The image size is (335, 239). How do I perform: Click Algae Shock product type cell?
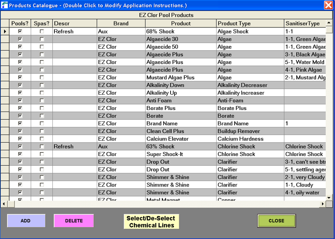coord(250,31)
